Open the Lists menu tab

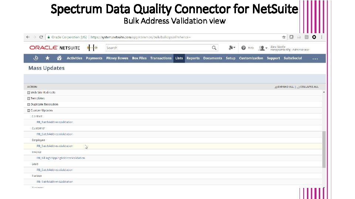(179, 58)
